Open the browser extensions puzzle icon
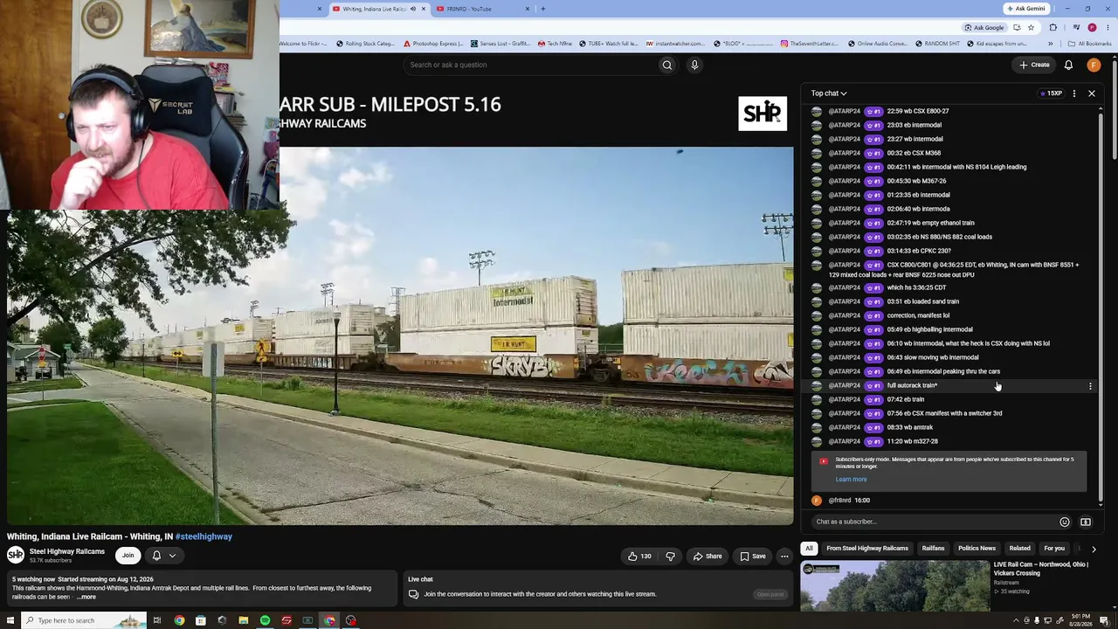Image resolution: width=1118 pixels, height=629 pixels. coord(1052,27)
